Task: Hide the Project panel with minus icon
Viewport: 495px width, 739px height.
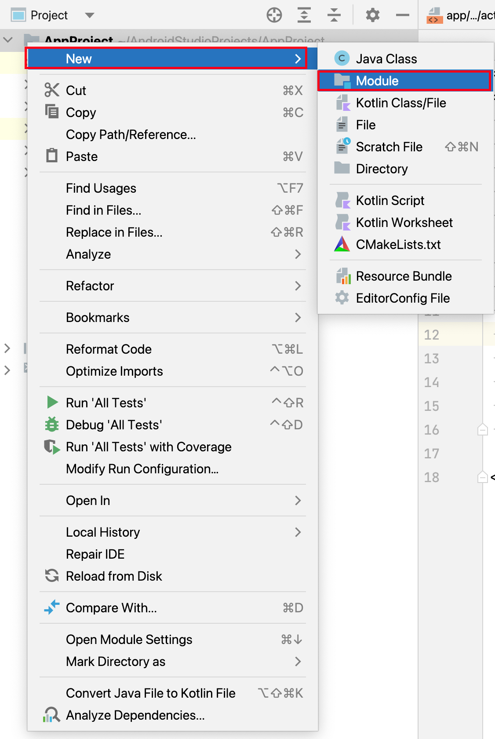Action: click(x=402, y=15)
